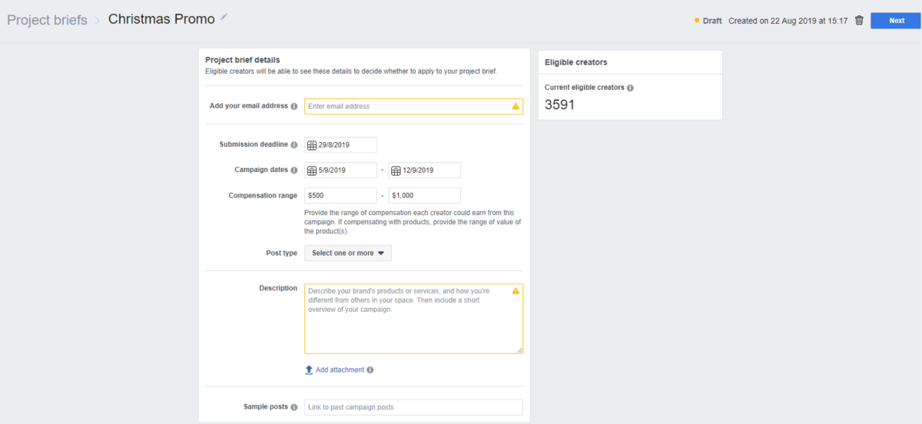The image size is (922, 424).
Task: Open the Post type Select one or more dropdown
Action: pyautogui.click(x=348, y=253)
